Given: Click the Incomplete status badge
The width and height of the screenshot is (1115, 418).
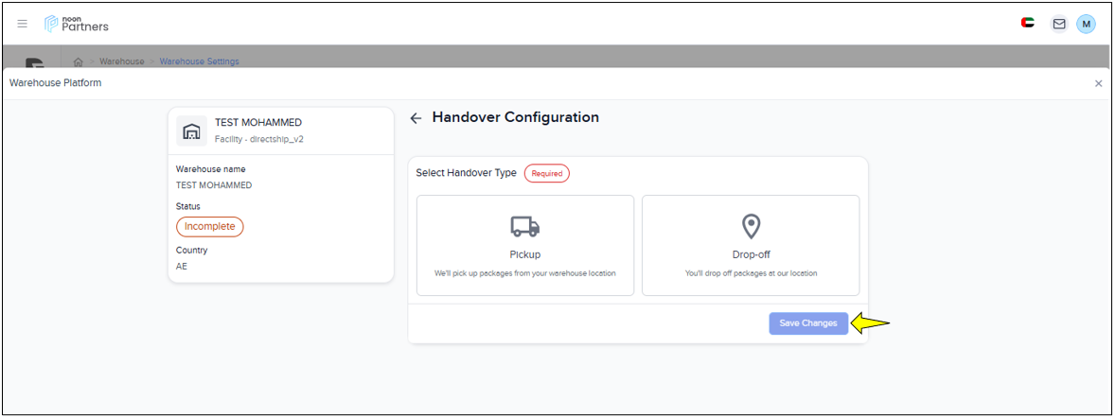Looking at the screenshot, I should point(210,227).
